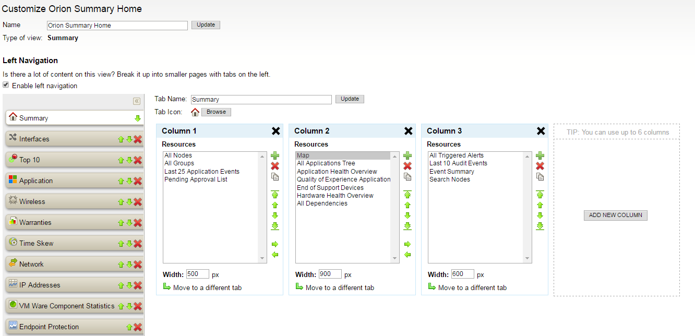Screen dimensions: 695x336
Task: Delete selected resource in Column 1
Action: (x=275, y=166)
